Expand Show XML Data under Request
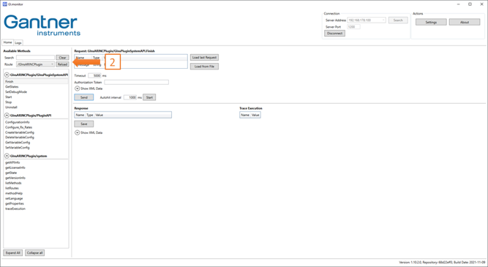 coord(77,89)
